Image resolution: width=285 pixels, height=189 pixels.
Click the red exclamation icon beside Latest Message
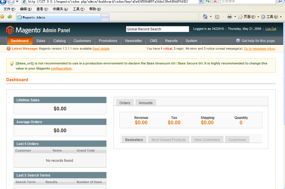pos(8,49)
